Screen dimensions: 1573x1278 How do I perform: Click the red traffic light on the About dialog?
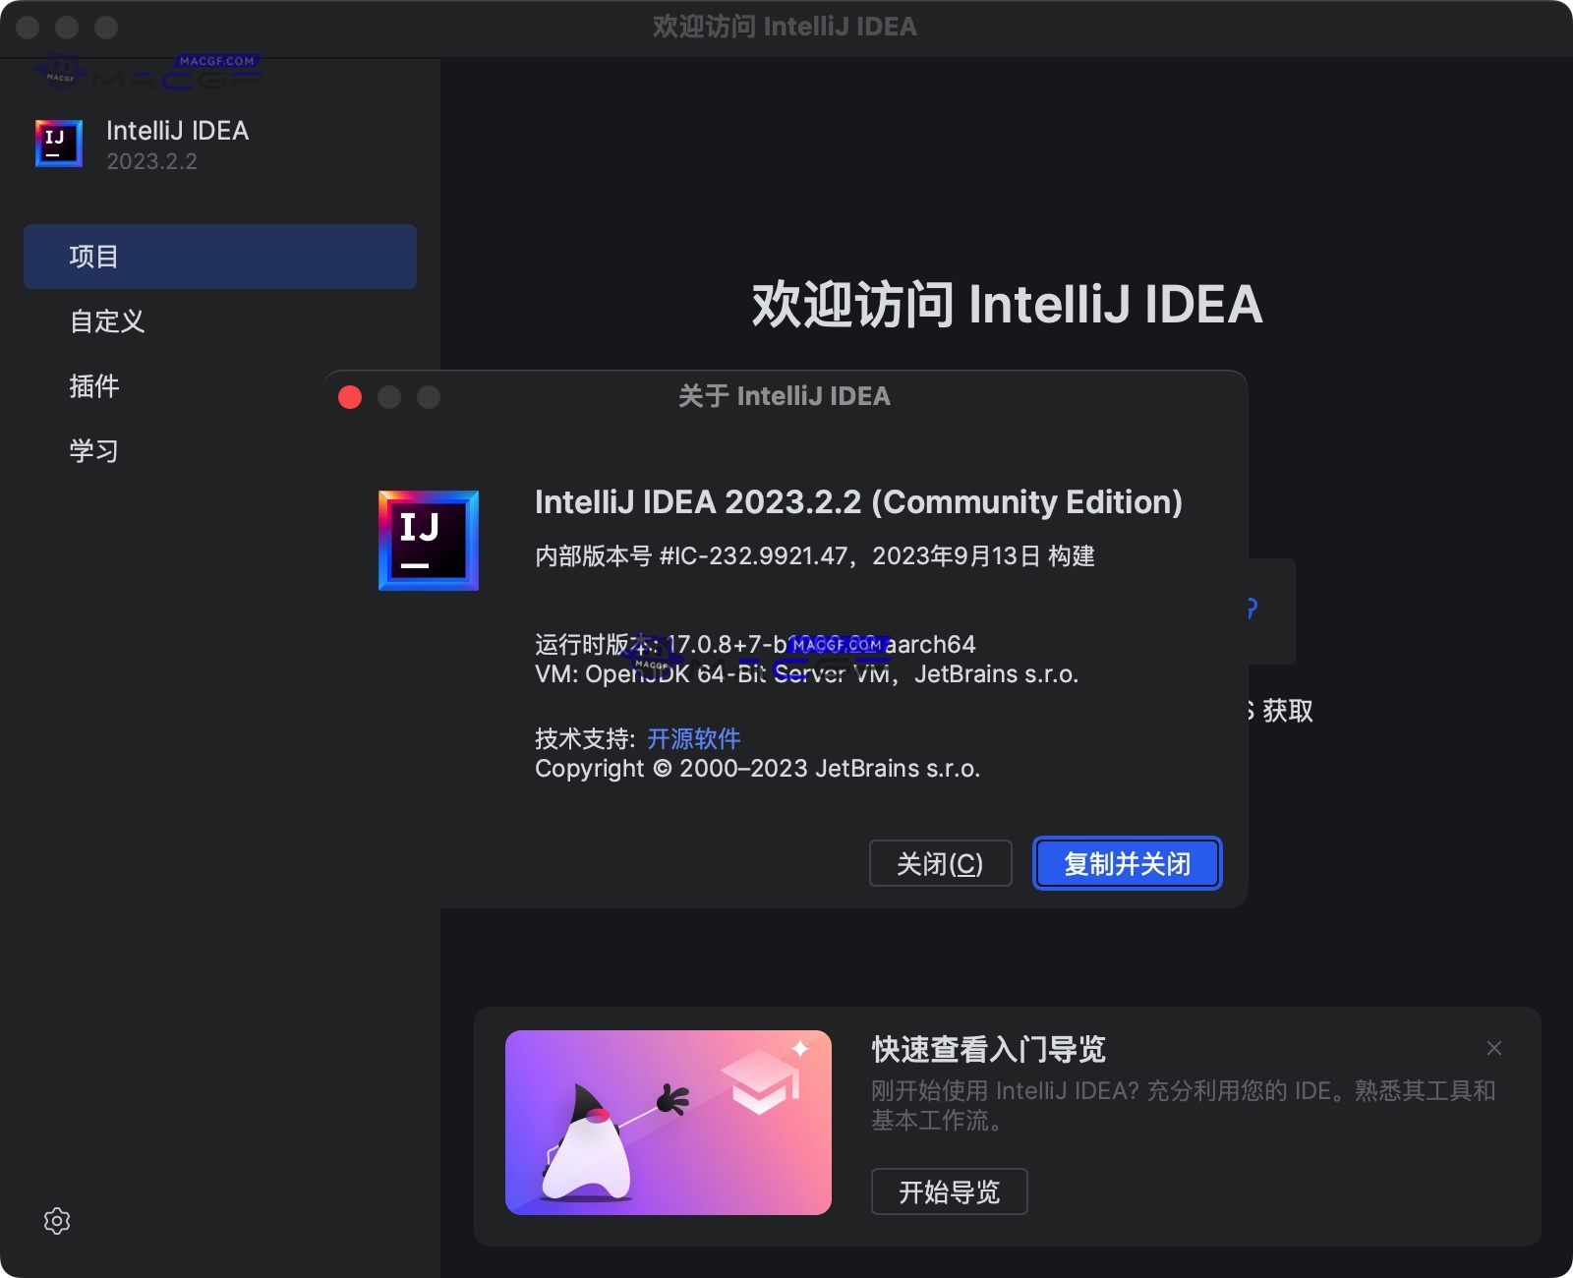pyautogui.click(x=349, y=397)
